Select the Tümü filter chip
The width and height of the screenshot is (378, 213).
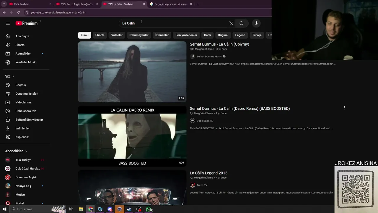coord(84,35)
